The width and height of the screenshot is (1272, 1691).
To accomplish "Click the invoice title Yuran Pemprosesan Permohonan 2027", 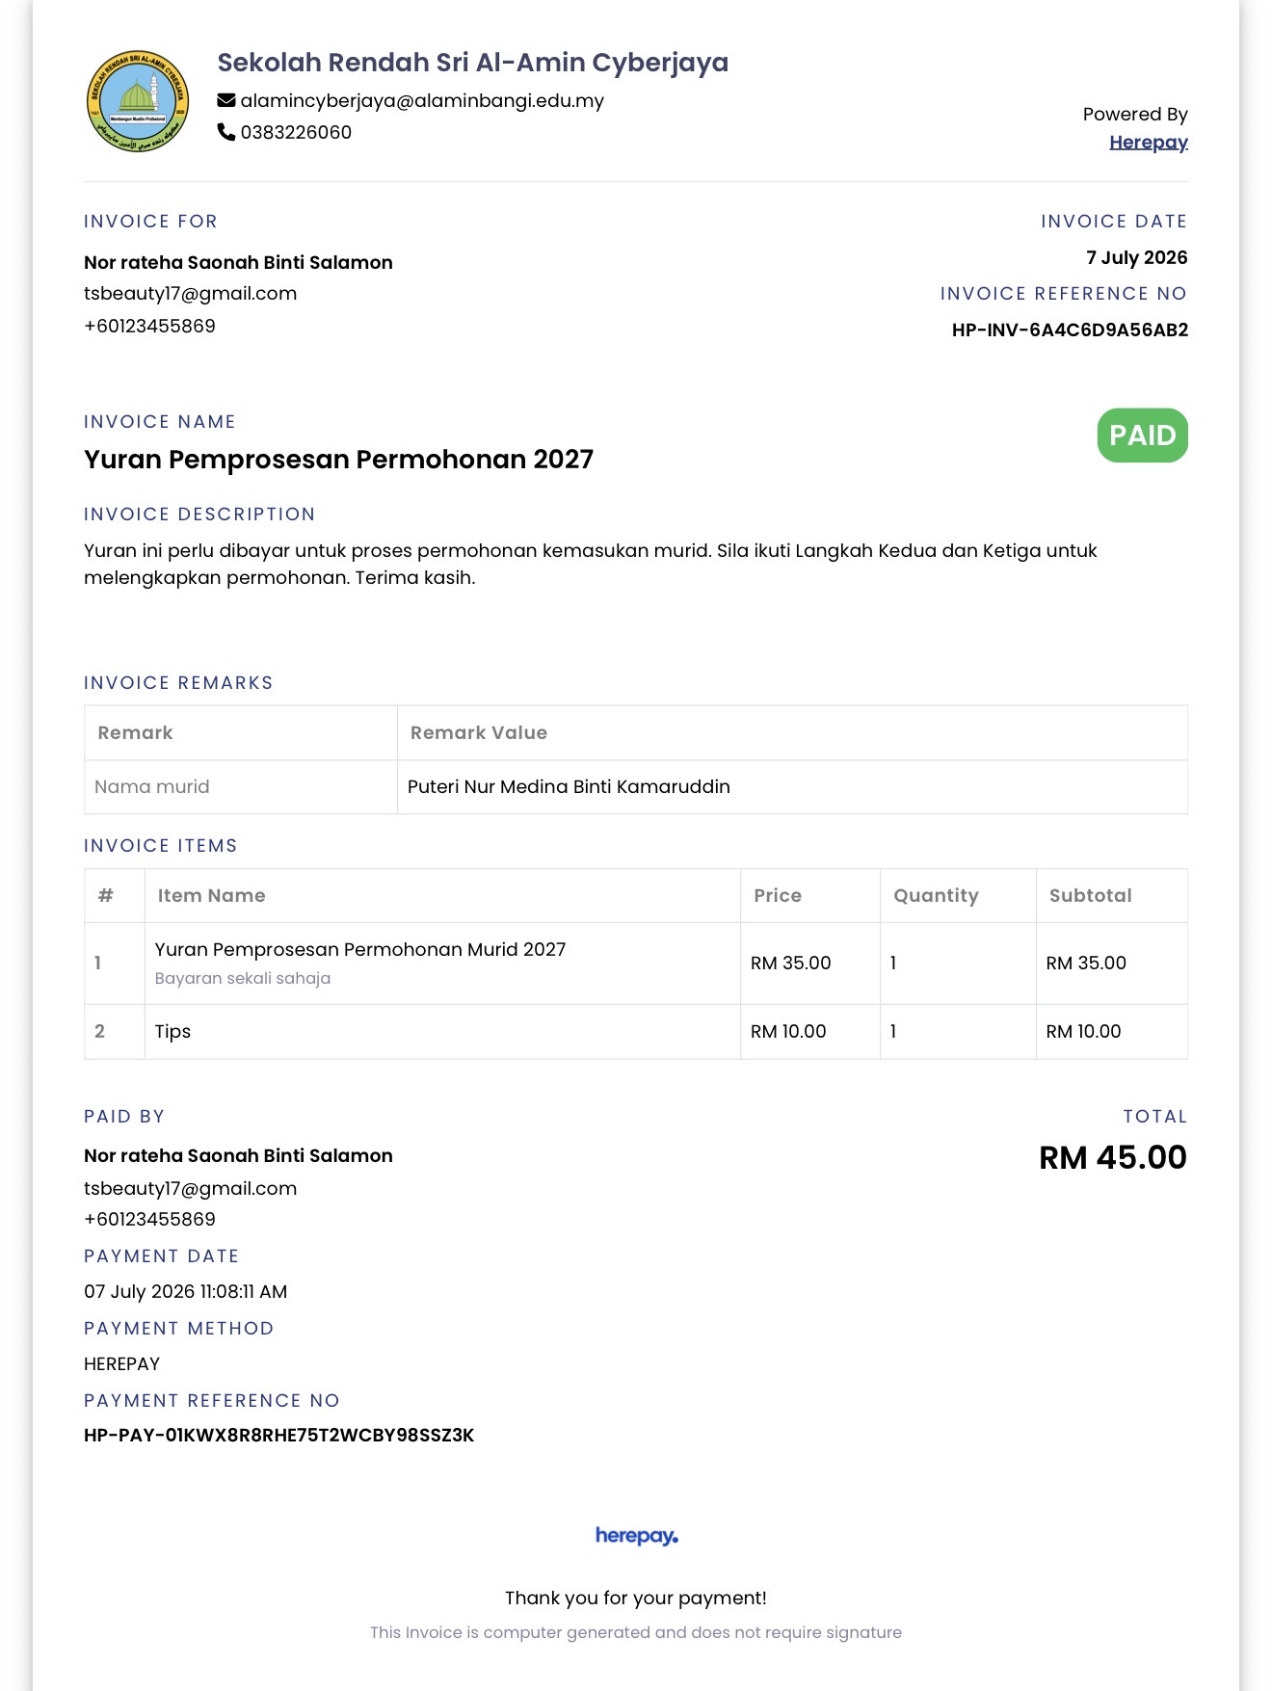I will coord(338,460).
